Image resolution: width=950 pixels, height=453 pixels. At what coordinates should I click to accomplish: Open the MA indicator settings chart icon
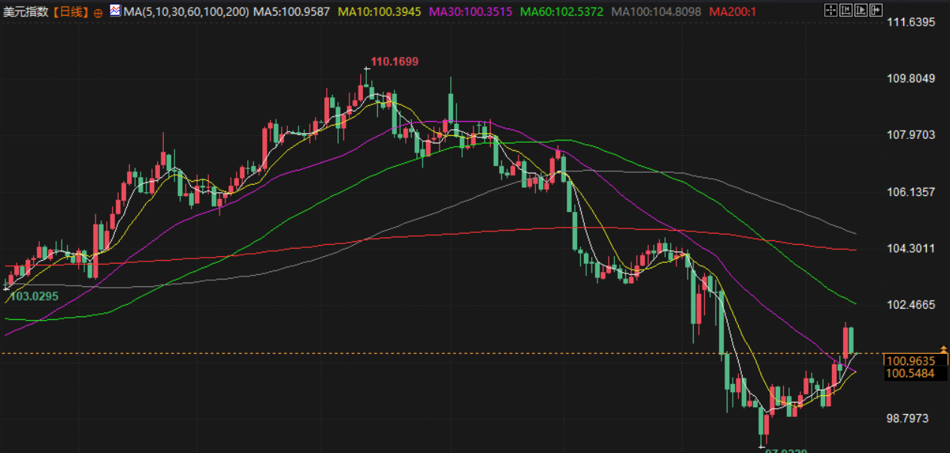[x=115, y=11]
